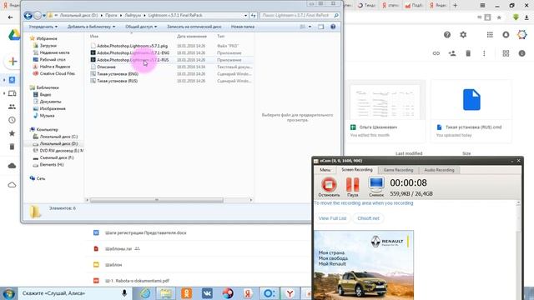Open Google Drive logo home
Screen dimensions: 534x300
tap(14, 35)
